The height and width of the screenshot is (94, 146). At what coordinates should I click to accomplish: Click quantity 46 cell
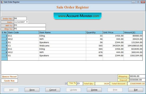click(x=94, y=39)
